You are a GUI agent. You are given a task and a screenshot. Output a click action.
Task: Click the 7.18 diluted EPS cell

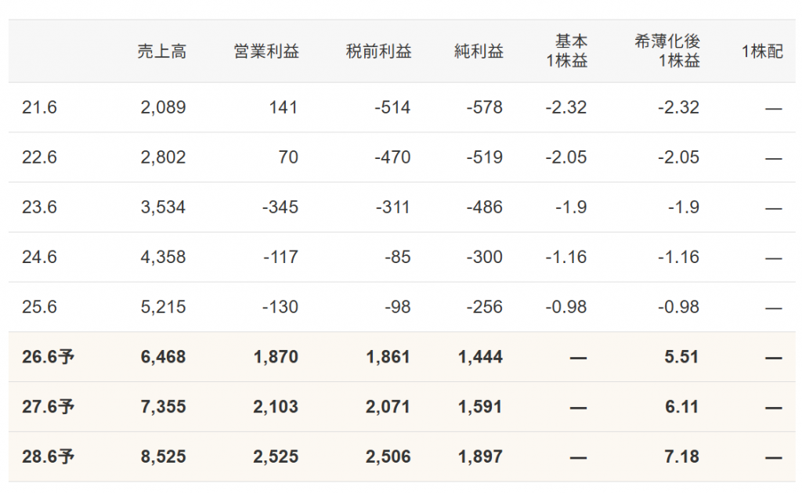click(x=682, y=456)
